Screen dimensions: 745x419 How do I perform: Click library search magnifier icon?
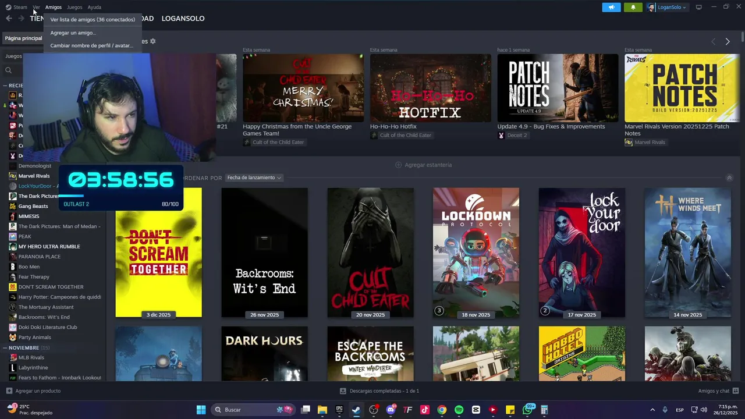coord(9,70)
